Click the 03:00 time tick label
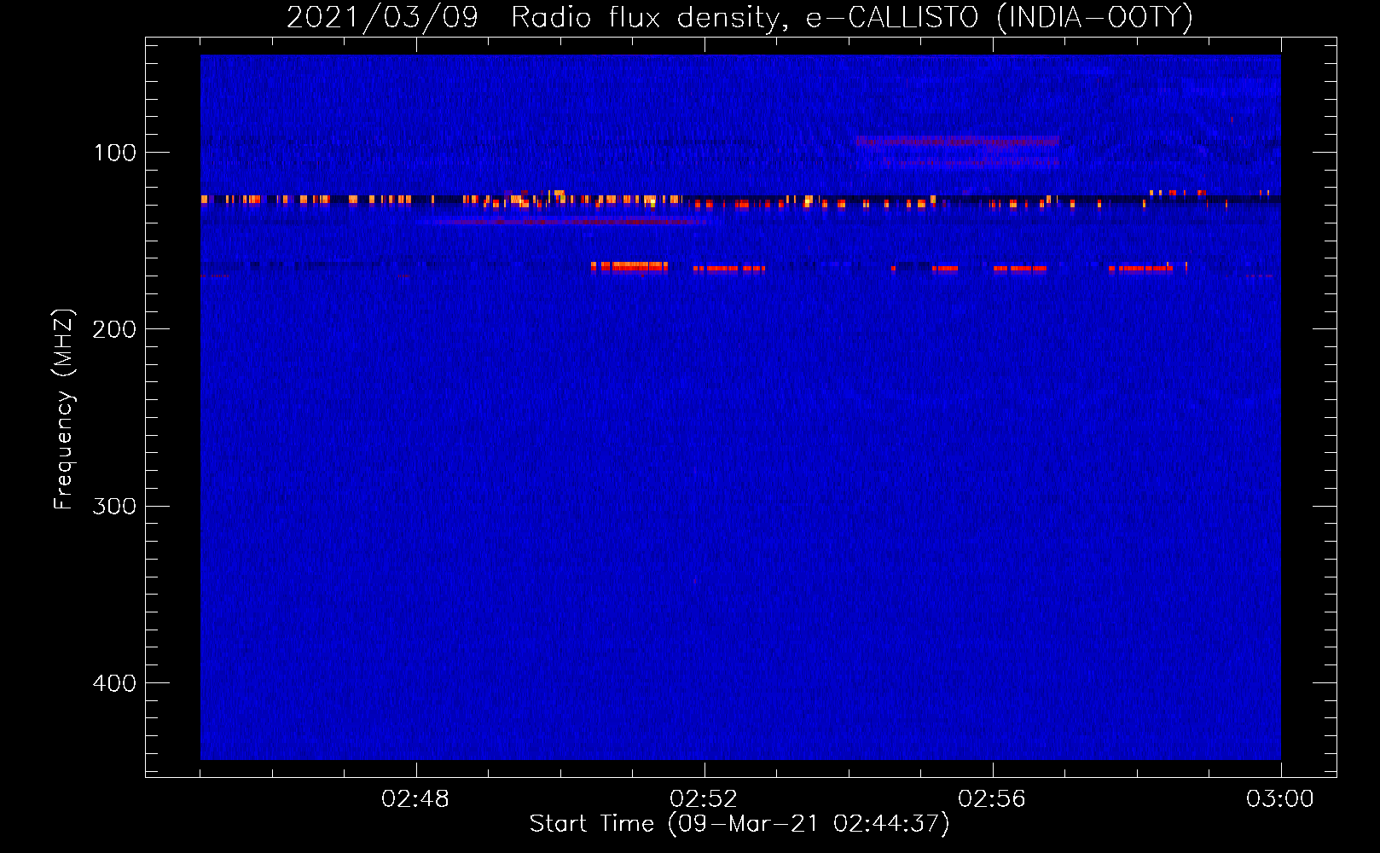The width and height of the screenshot is (1380, 853). point(1280,799)
